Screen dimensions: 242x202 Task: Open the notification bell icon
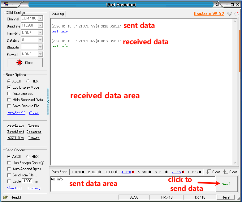click(236, 14)
